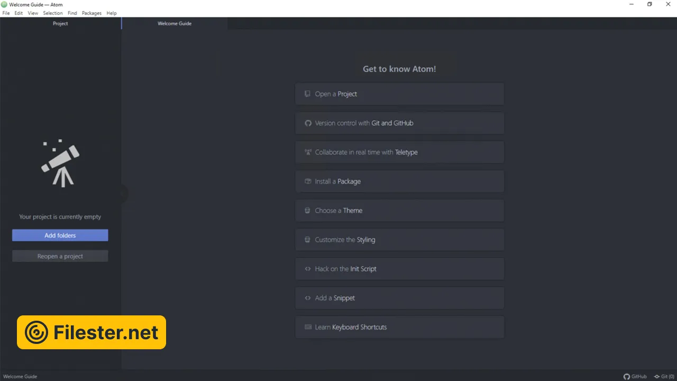
Task: Open the Git (0) panel in status bar
Action: [664, 376]
